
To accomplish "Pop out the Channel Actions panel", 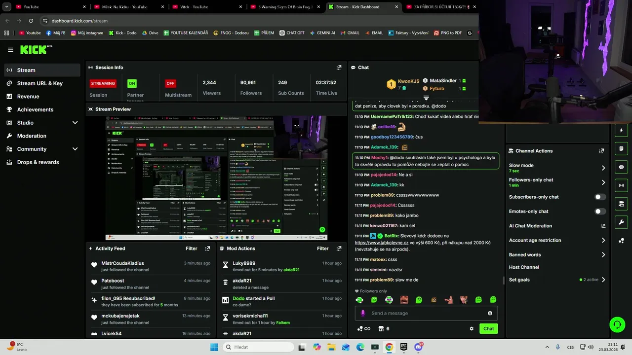I will point(601,151).
